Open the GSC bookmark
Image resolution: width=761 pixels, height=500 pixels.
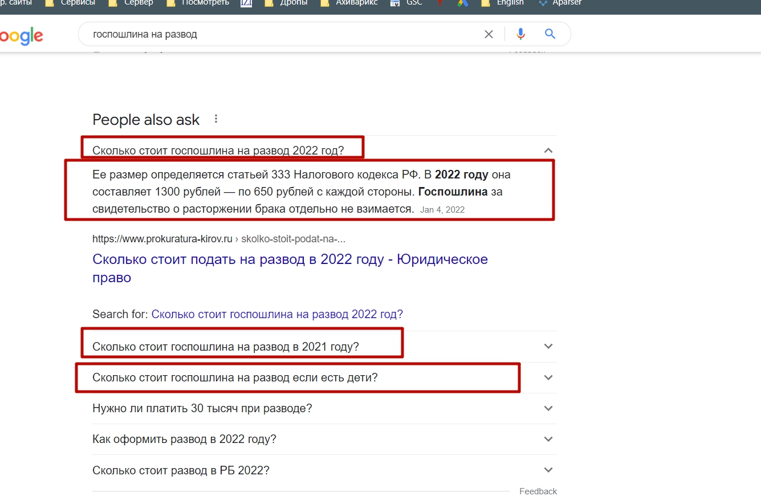(407, 3)
